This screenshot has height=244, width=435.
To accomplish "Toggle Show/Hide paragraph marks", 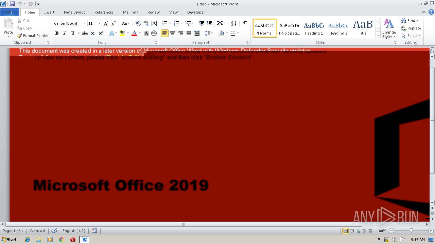I will point(245,23).
